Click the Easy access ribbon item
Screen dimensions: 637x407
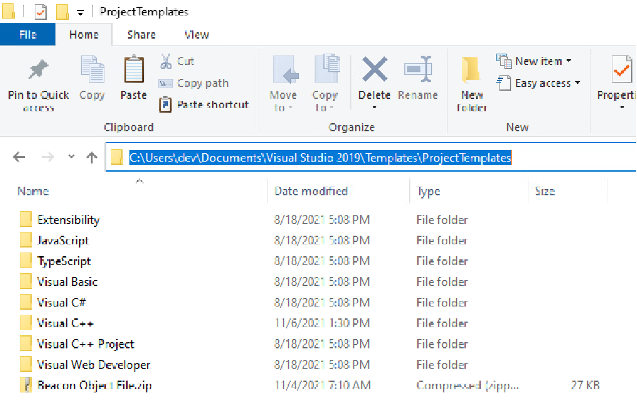click(x=538, y=83)
